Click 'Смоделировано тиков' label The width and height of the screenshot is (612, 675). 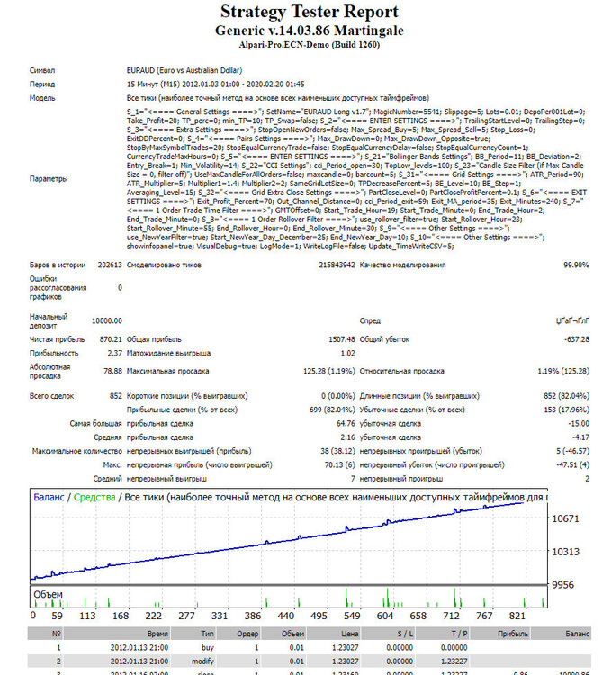point(164,265)
